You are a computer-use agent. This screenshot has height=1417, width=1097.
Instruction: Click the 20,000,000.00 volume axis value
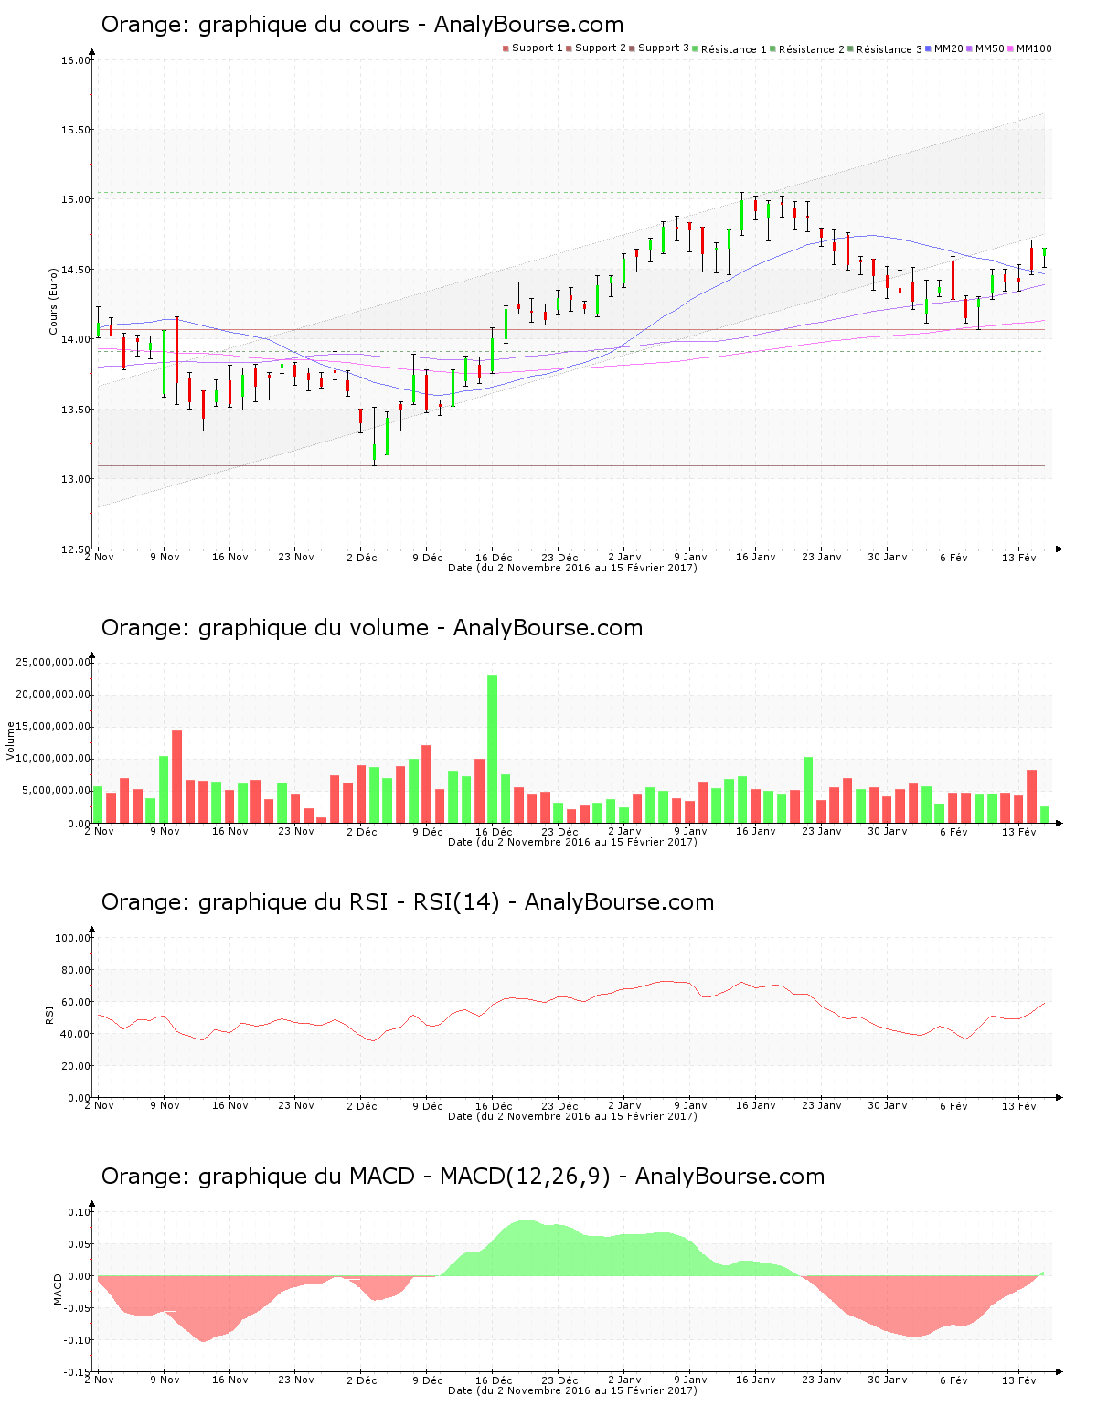point(54,694)
